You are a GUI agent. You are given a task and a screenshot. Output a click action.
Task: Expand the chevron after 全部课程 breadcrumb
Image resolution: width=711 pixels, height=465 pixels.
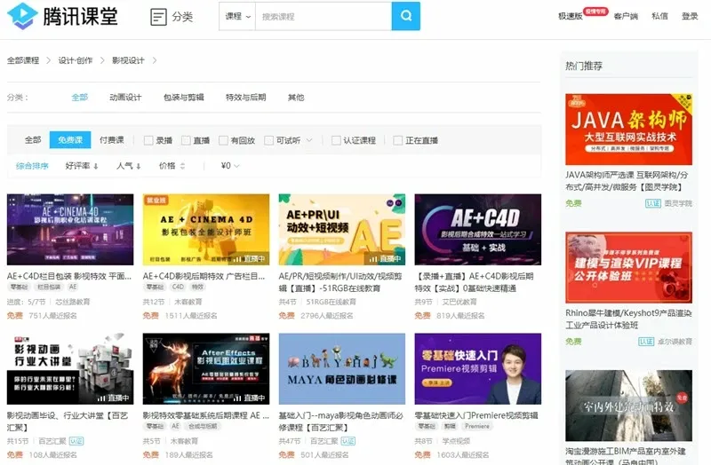coord(49,60)
